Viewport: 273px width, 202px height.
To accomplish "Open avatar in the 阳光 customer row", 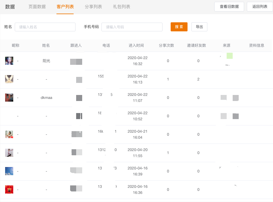I will click(9, 61).
